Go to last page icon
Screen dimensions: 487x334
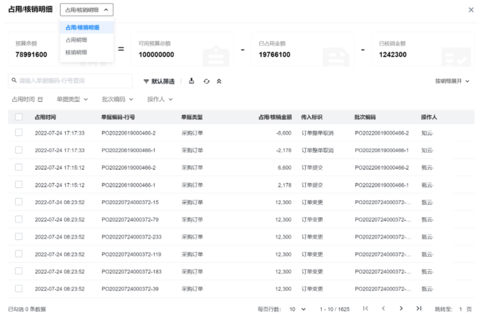pyautogui.click(x=419, y=308)
